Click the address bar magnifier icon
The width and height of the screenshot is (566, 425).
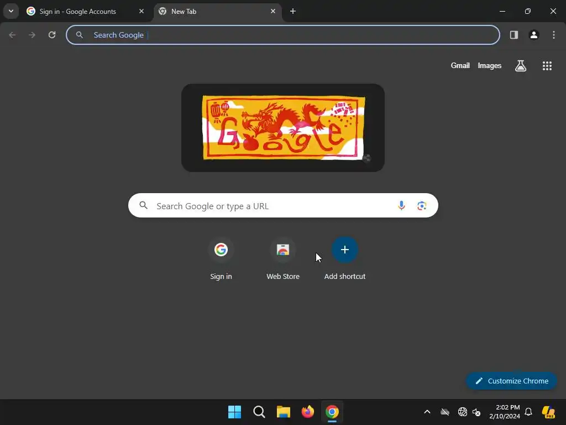(80, 35)
